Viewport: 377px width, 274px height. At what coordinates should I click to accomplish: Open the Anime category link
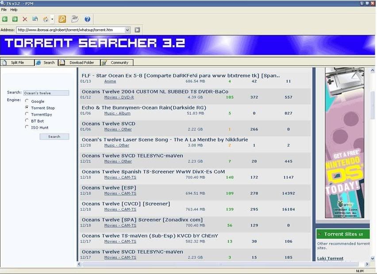[x=110, y=81]
